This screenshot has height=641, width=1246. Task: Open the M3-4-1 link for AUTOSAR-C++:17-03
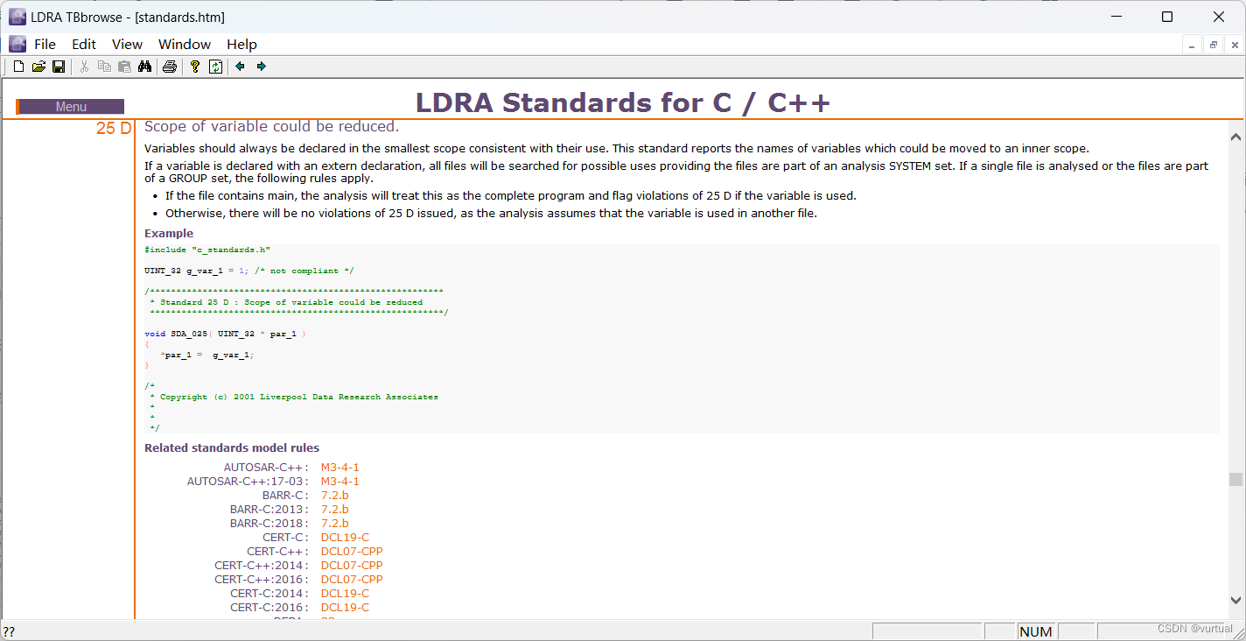339,482
